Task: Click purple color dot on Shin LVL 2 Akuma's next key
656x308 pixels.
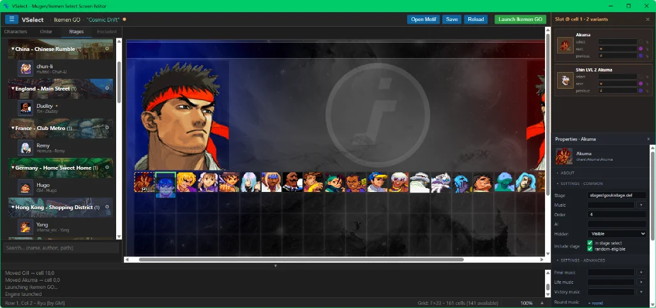Action: coord(641,84)
